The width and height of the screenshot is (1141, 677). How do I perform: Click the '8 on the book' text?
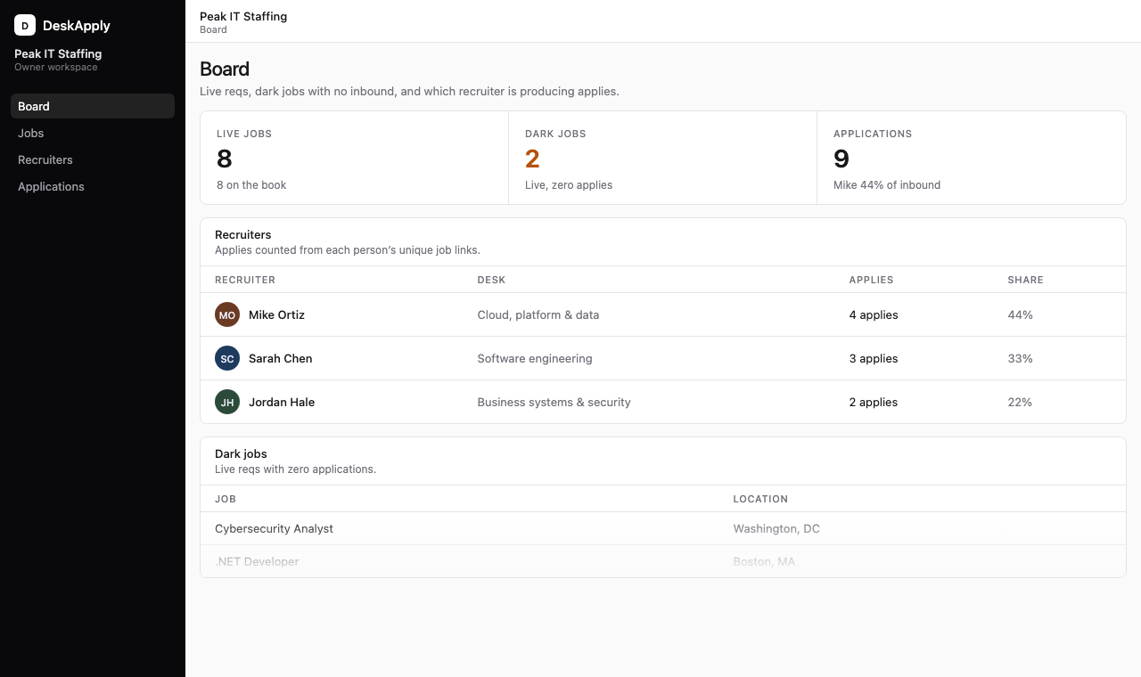[x=251, y=185]
